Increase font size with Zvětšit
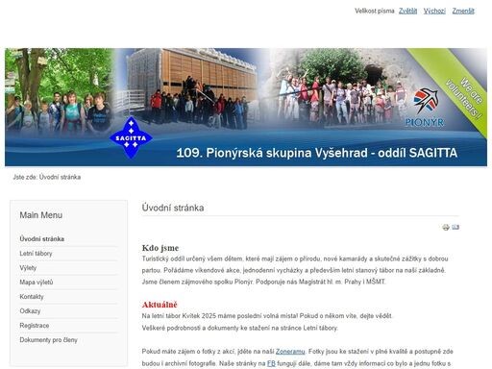The height and width of the screenshot is (369, 492). [x=407, y=11]
